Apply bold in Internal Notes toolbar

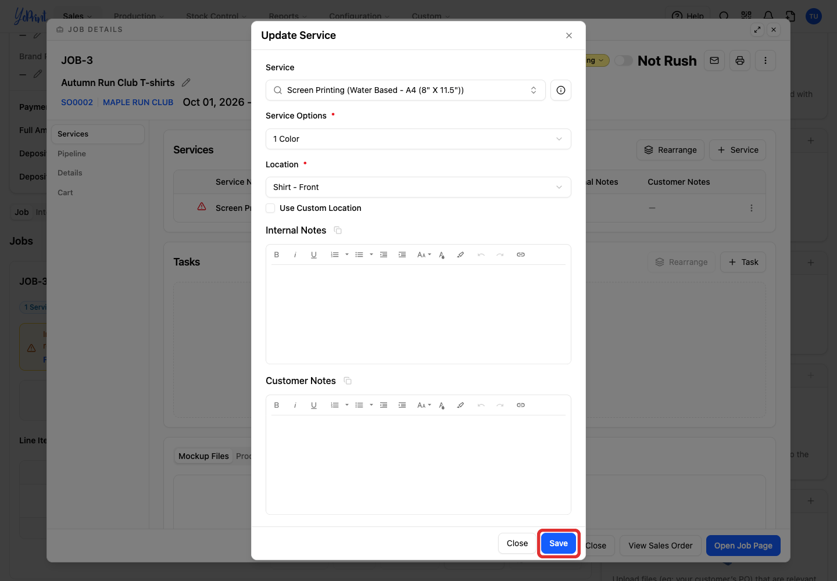(x=277, y=254)
